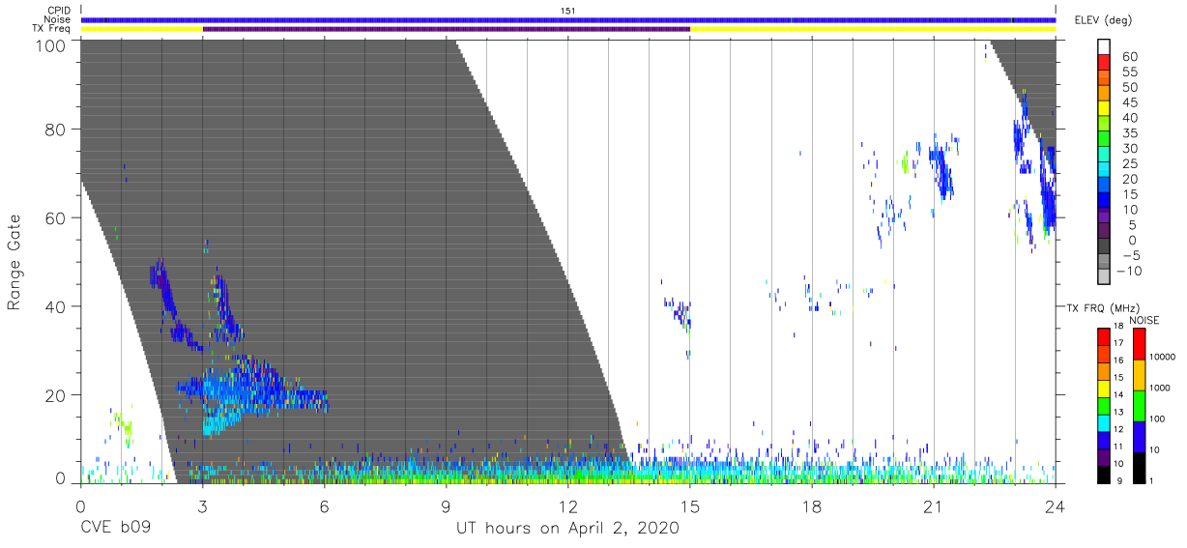Click the white top swatch of ELEV colorbar
The height and width of the screenshot is (548, 1187).
click(x=1104, y=46)
